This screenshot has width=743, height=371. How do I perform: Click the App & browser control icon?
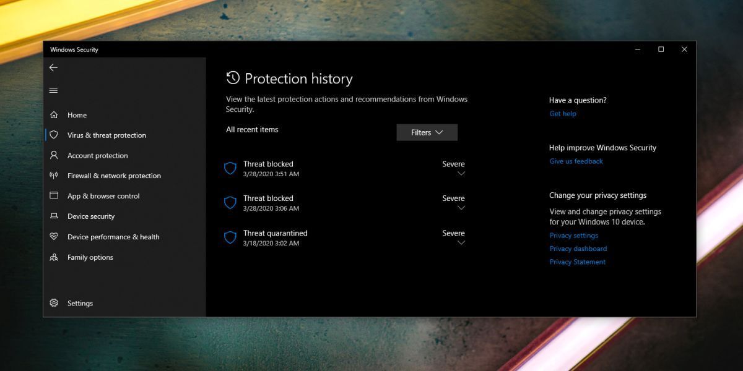(x=54, y=195)
